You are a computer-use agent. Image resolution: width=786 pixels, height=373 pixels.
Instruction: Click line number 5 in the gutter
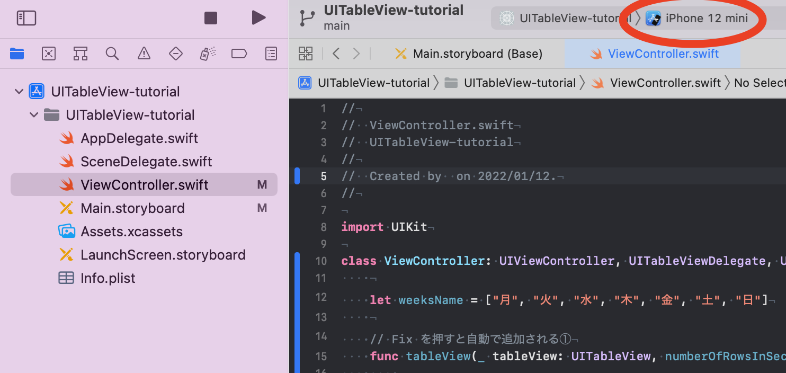click(324, 176)
